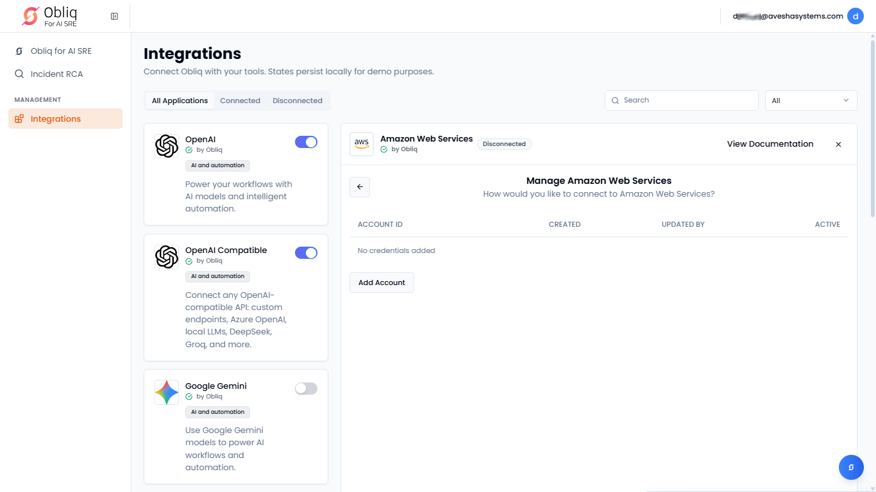Image resolution: width=876 pixels, height=492 pixels.
Task: Disable the OpenAI integration toggle
Action: point(306,142)
